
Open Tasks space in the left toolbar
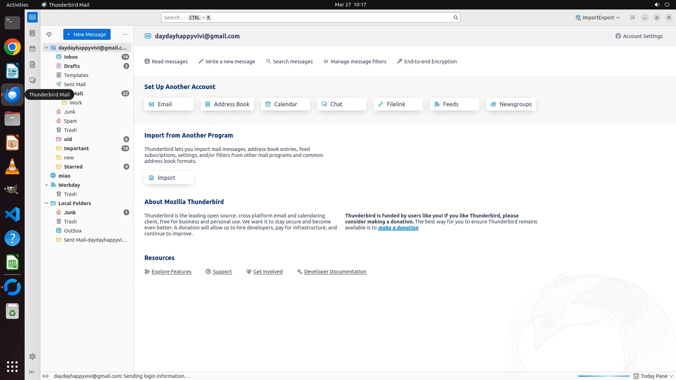(32, 65)
